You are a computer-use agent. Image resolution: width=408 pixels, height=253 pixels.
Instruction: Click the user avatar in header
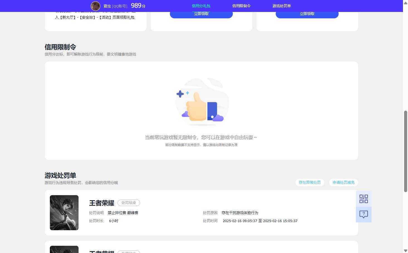[x=96, y=6]
